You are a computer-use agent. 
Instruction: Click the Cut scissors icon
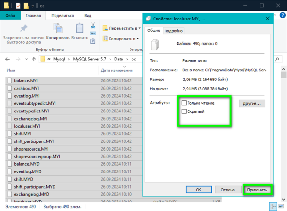pos(93,25)
